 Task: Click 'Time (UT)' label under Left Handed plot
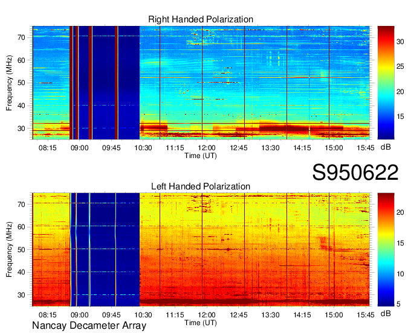[x=201, y=323]
